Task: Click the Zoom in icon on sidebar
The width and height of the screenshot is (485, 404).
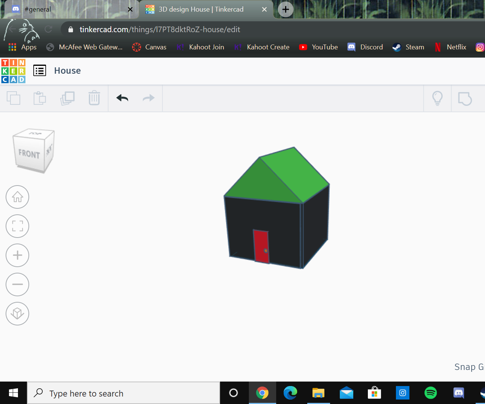Action: pyautogui.click(x=17, y=255)
